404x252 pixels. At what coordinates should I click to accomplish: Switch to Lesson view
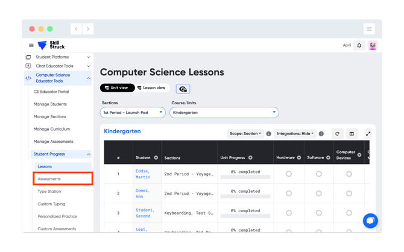[x=151, y=88]
